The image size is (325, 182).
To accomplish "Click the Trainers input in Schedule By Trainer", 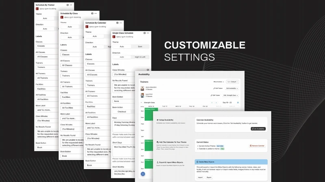I will (x=47, y=67).
